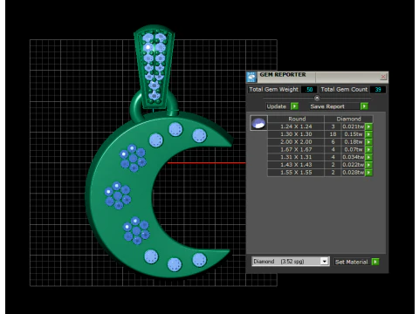This screenshot has height=314, width=419.
Task: Click the Save Report button
Action: (339, 106)
